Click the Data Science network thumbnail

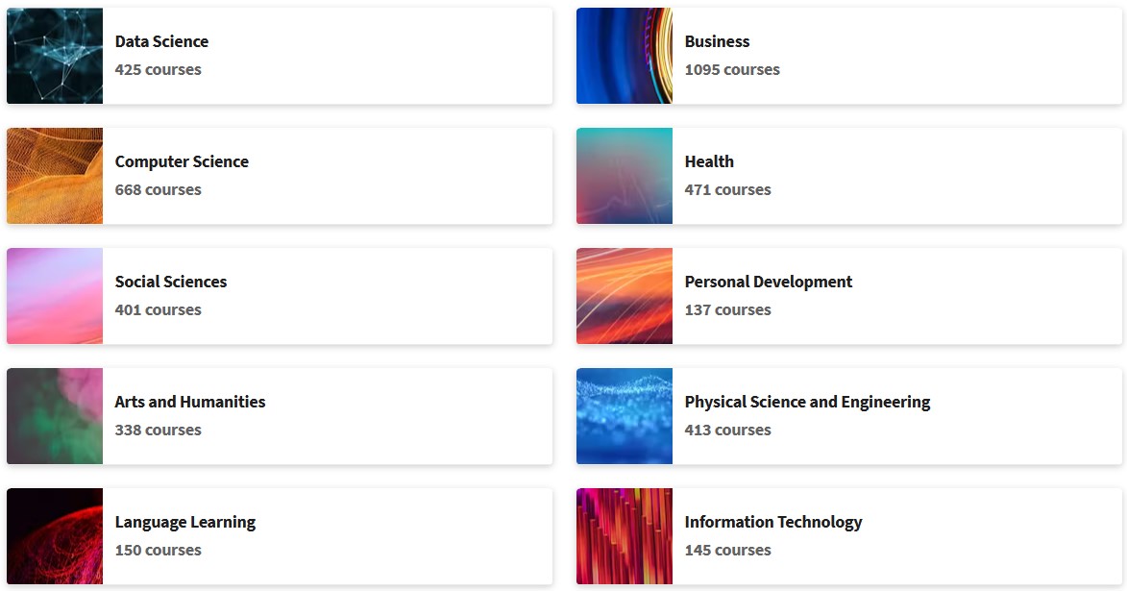click(55, 56)
